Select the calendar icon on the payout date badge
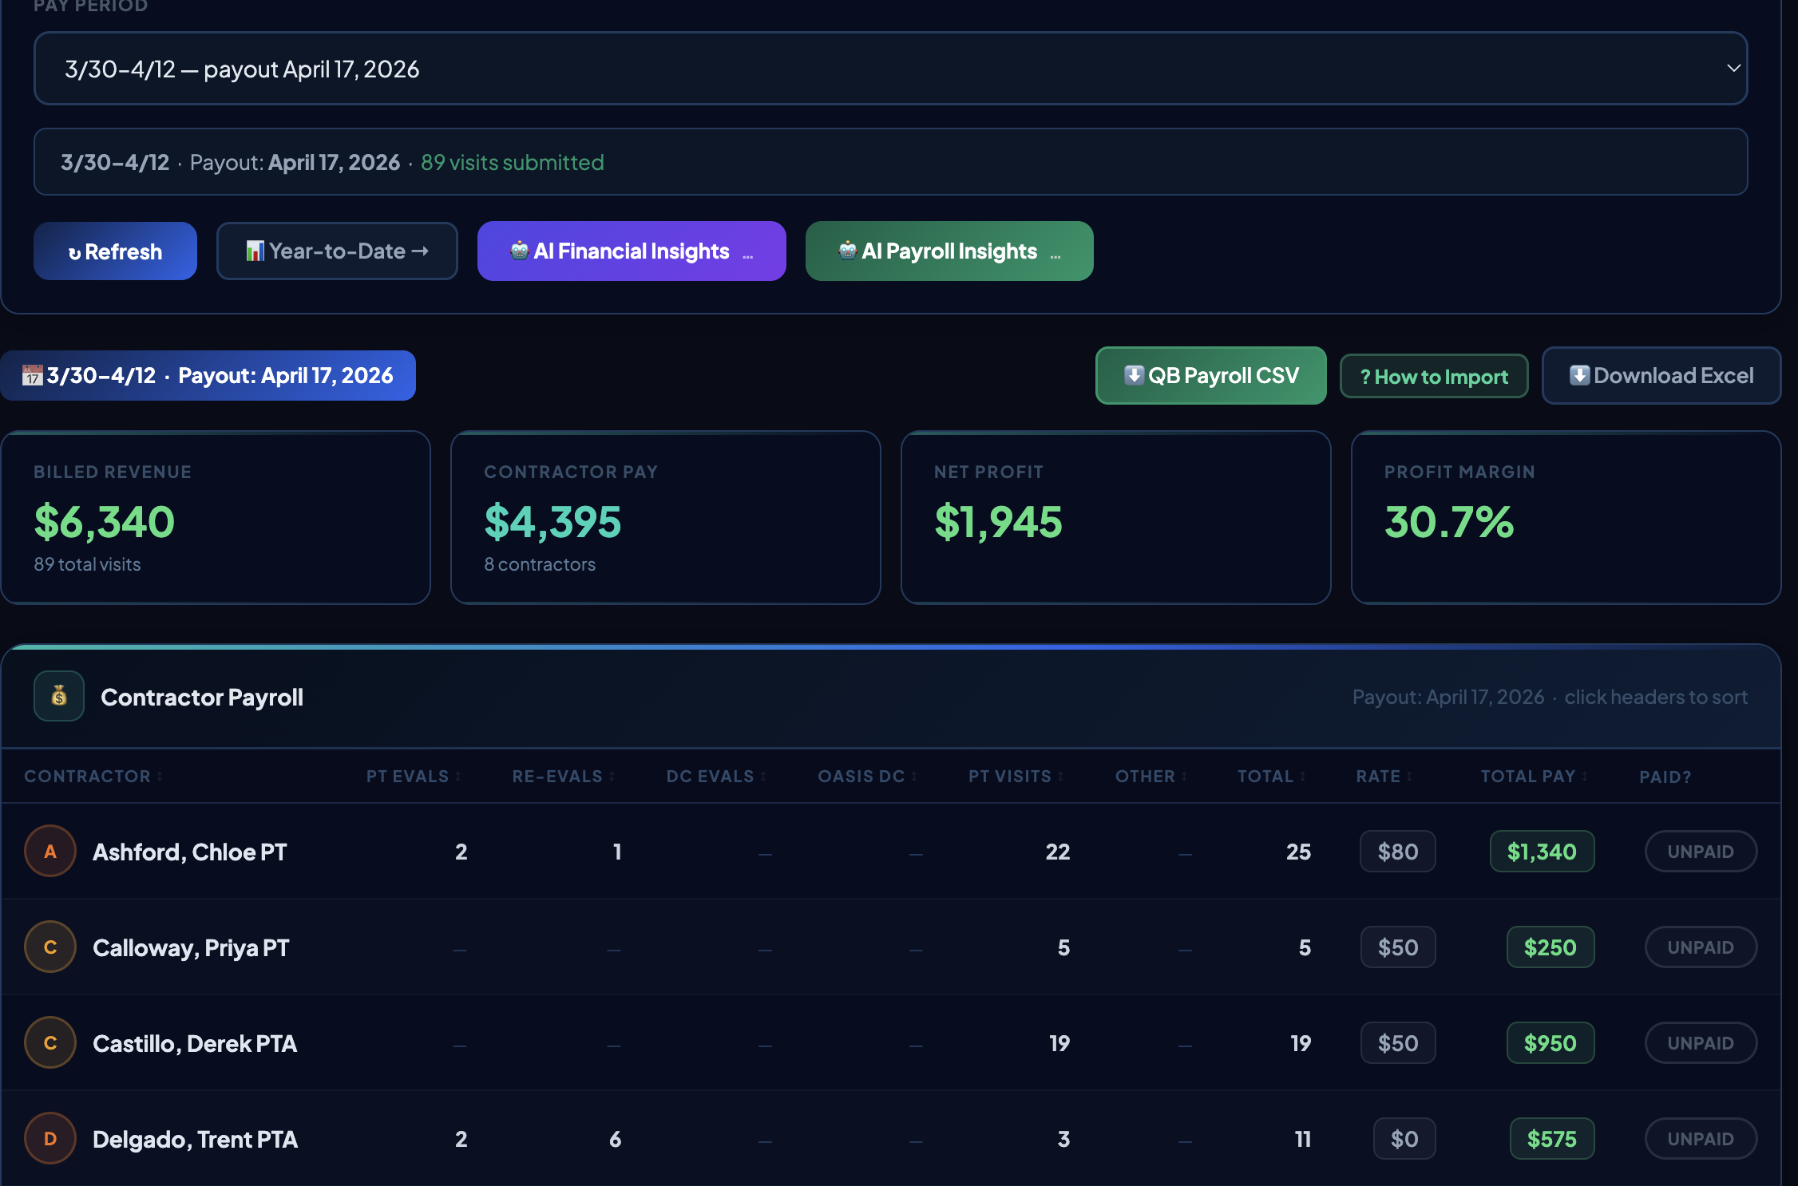 click(33, 375)
